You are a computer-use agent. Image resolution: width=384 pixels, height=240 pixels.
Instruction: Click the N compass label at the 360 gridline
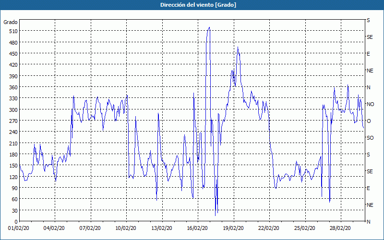point(368,87)
